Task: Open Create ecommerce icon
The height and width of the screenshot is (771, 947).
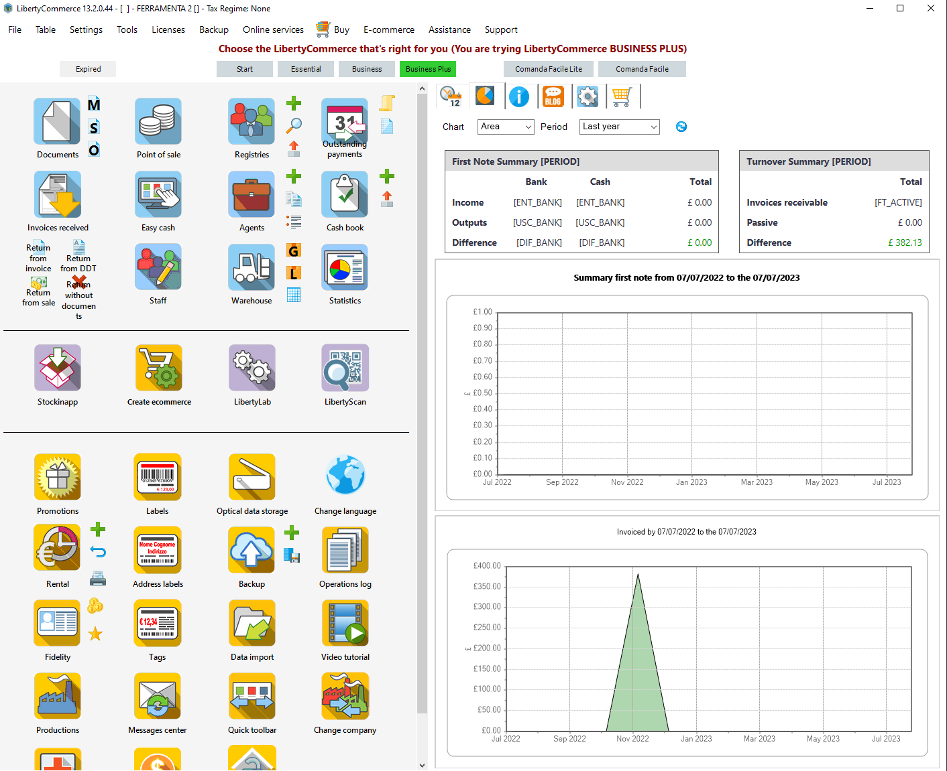Action: click(x=158, y=368)
